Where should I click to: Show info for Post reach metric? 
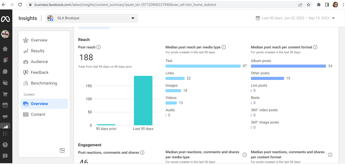[x=98, y=47]
